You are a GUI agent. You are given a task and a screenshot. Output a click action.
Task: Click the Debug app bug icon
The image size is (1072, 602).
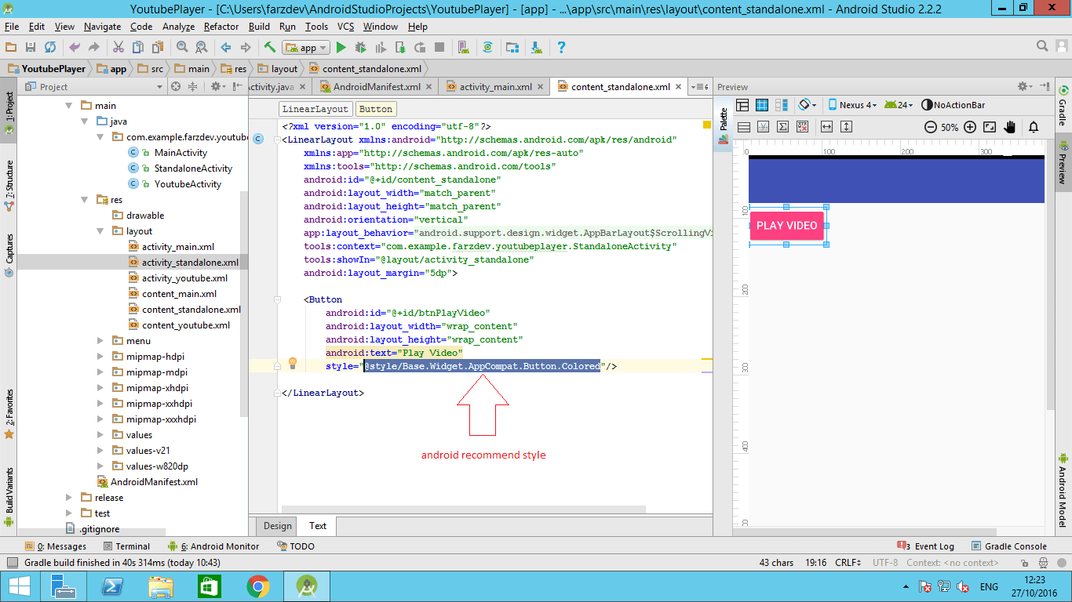(360, 48)
